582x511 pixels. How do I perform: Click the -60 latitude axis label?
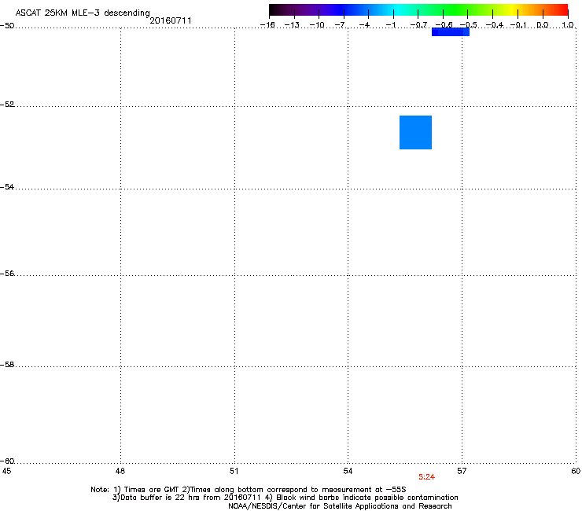(7, 461)
